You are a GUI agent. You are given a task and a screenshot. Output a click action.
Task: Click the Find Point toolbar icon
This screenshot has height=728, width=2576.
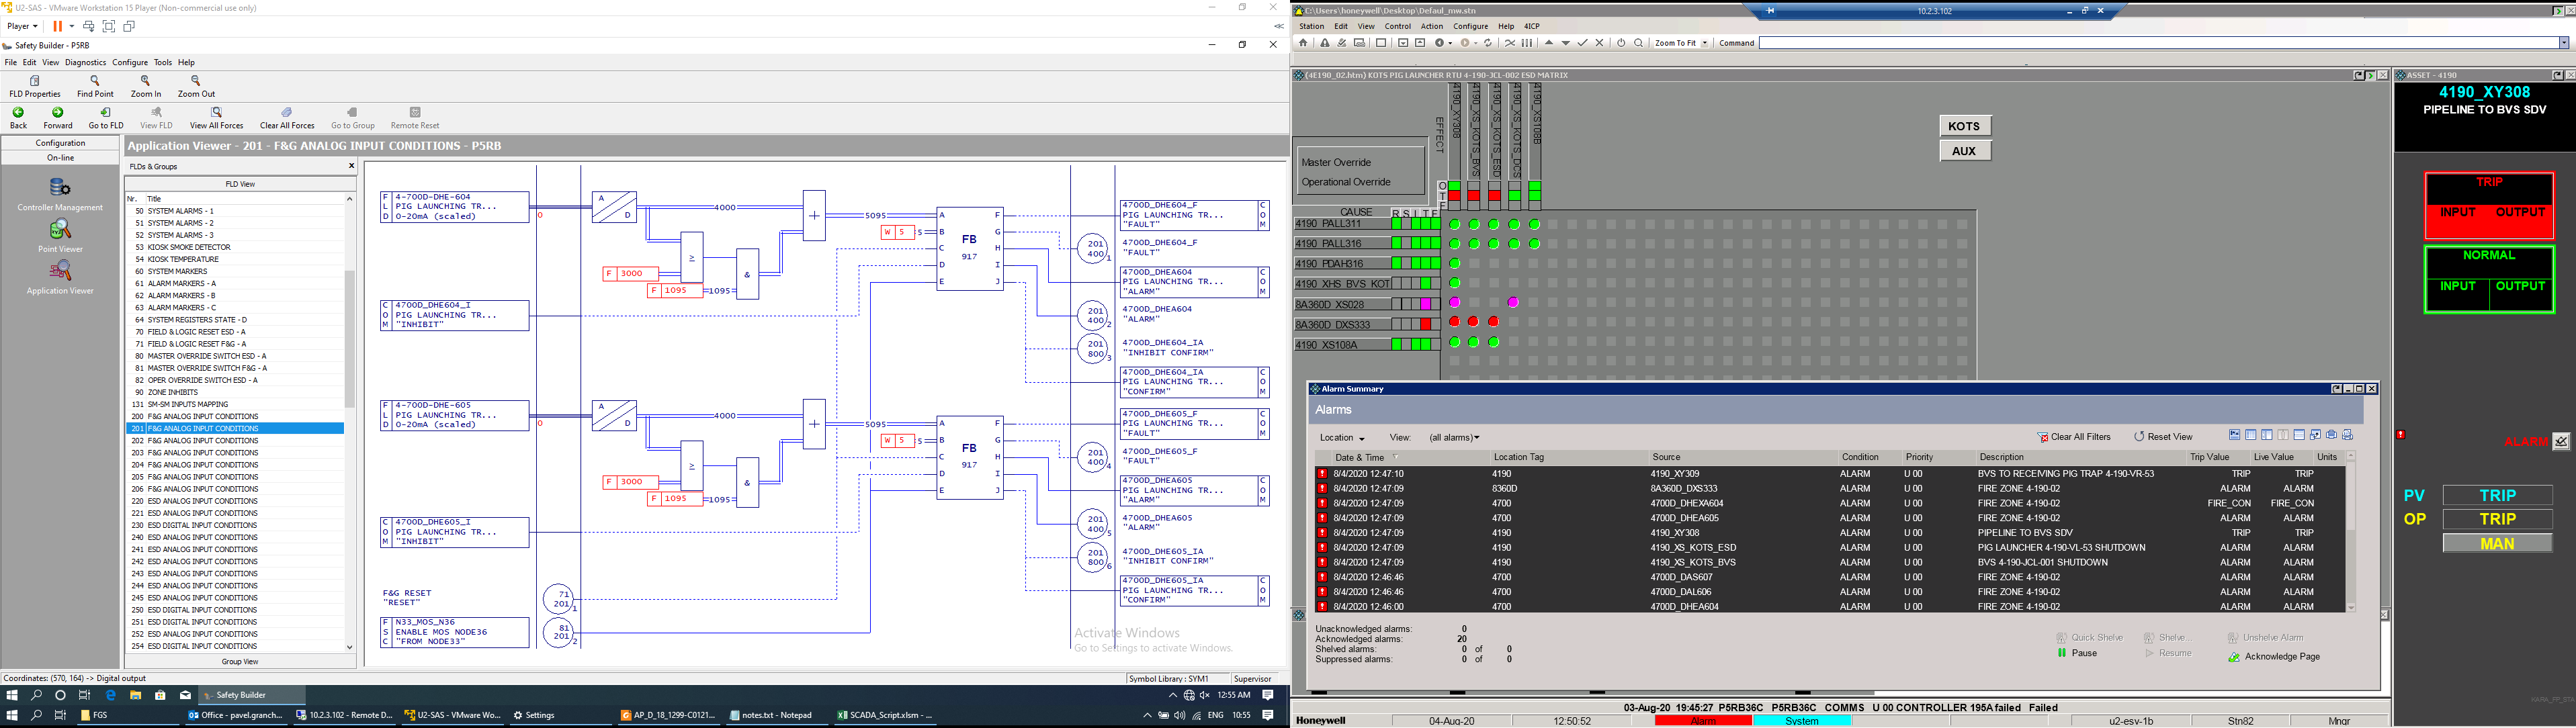(x=95, y=82)
